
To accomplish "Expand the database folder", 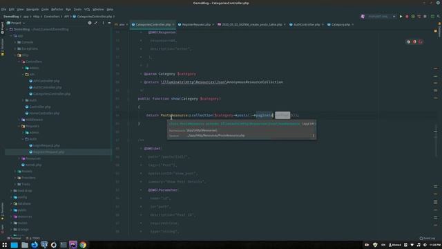I will click(x=11, y=203).
